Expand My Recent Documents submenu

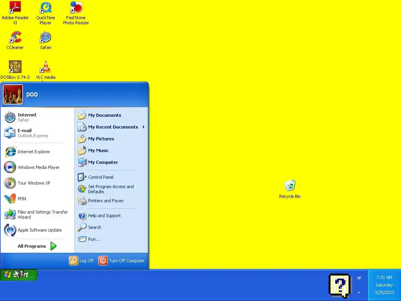point(112,127)
